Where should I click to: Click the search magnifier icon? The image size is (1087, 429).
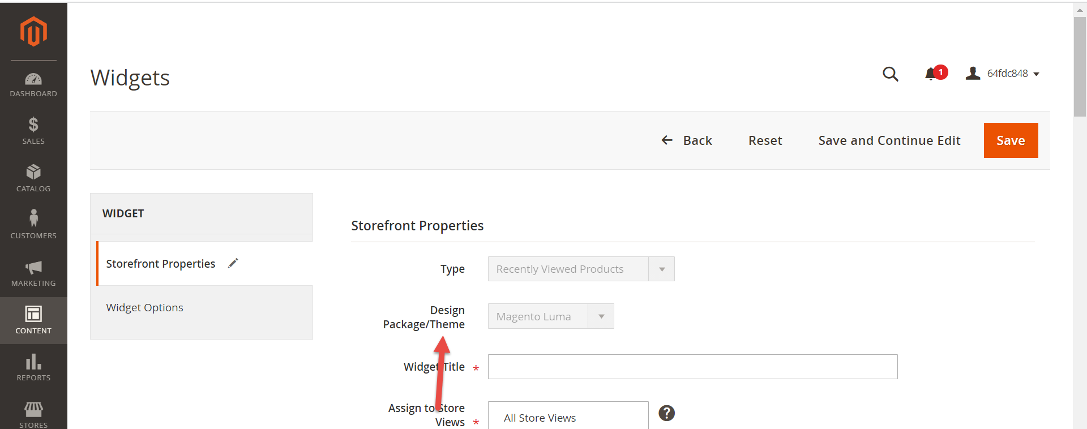[x=891, y=74]
